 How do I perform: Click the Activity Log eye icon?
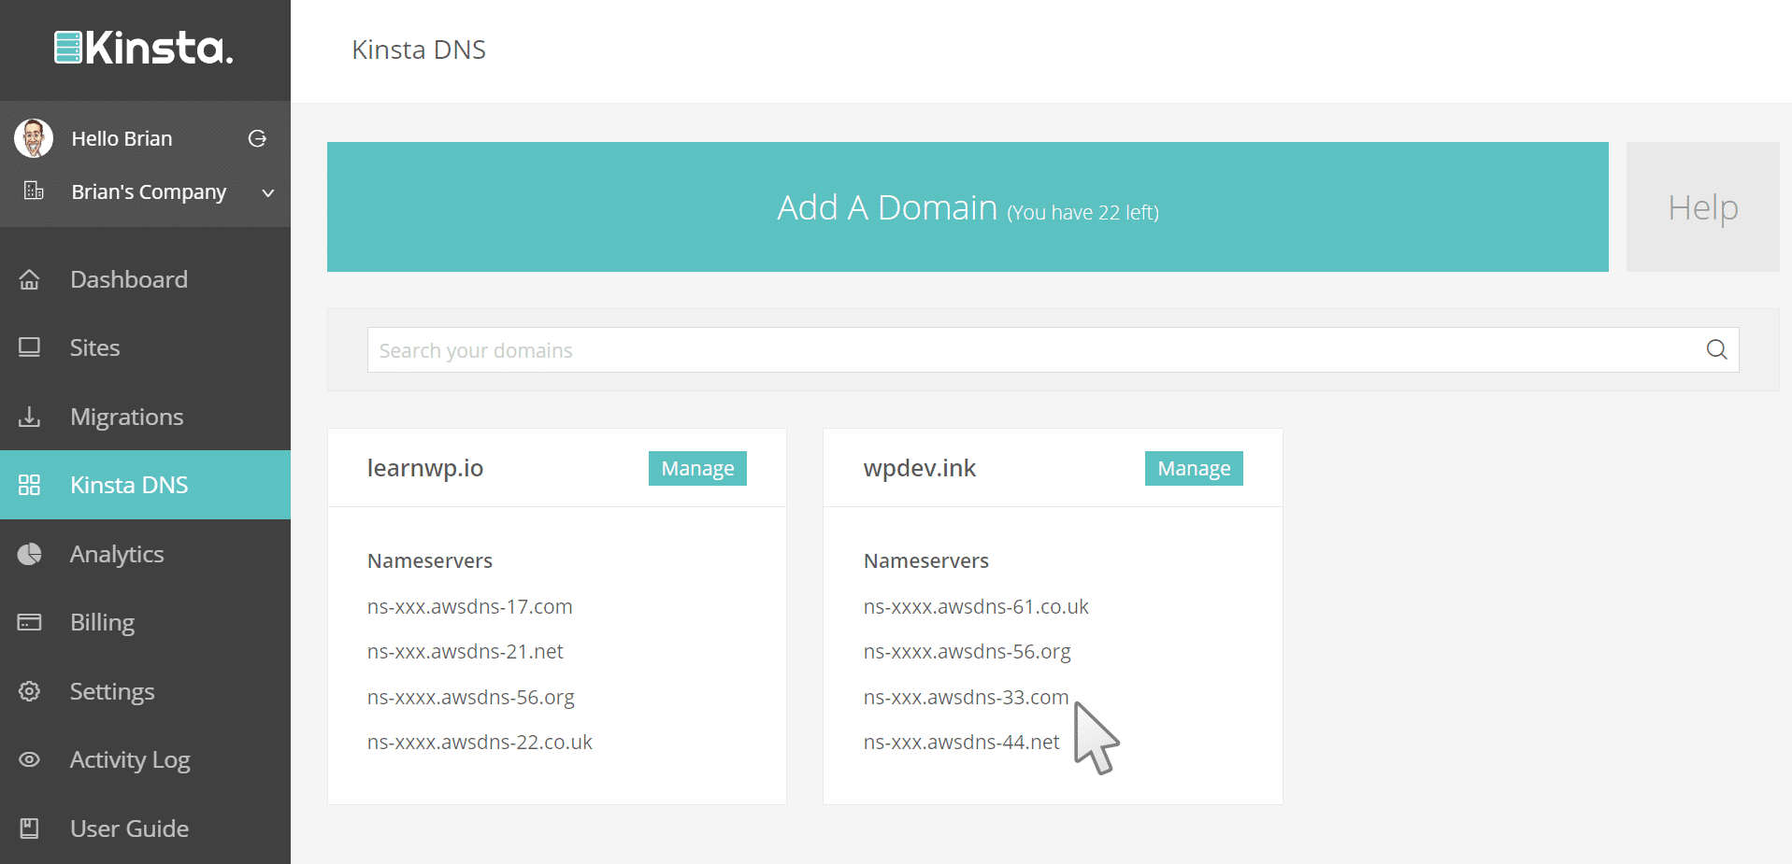click(30, 759)
